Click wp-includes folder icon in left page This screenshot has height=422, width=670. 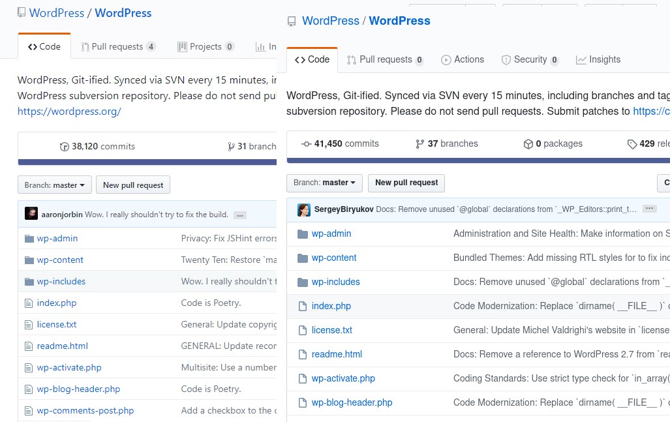pyautogui.click(x=29, y=282)
